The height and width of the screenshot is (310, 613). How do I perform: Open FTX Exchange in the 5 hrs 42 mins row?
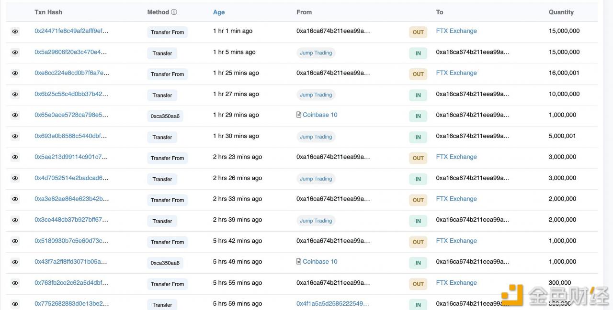tap(456, 241)
